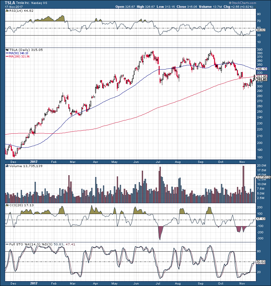Click the 'CCI(20) 17.13' legend text

tap(22, 205)
